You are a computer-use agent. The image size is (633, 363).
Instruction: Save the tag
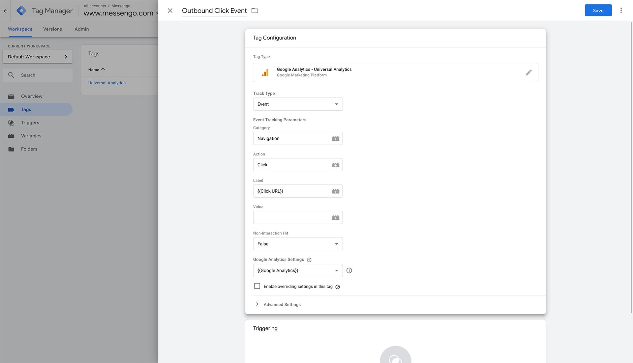click(598, 10)
